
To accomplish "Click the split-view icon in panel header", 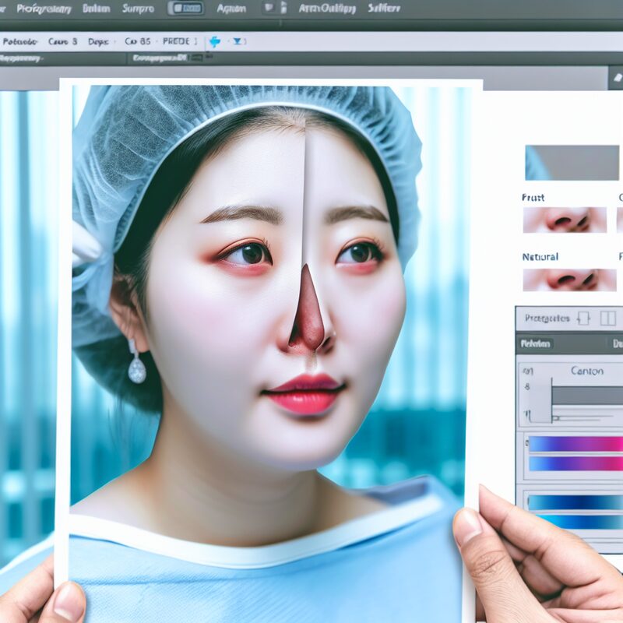I will pyautogui.click(x=608, y=318).
